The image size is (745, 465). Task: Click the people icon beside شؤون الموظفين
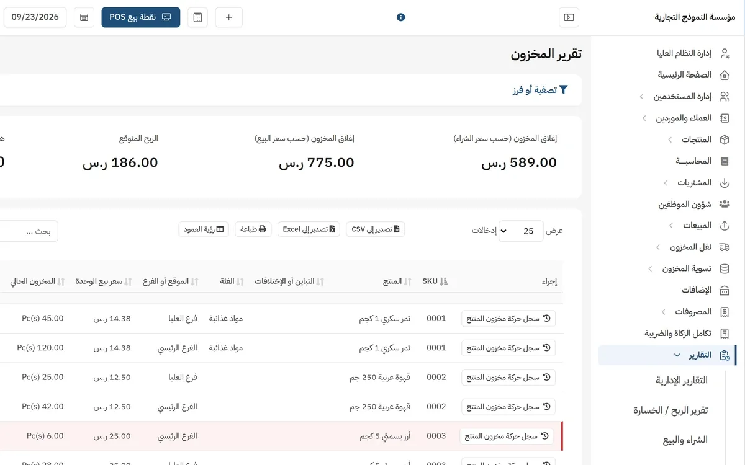click(x=724, y=204)
